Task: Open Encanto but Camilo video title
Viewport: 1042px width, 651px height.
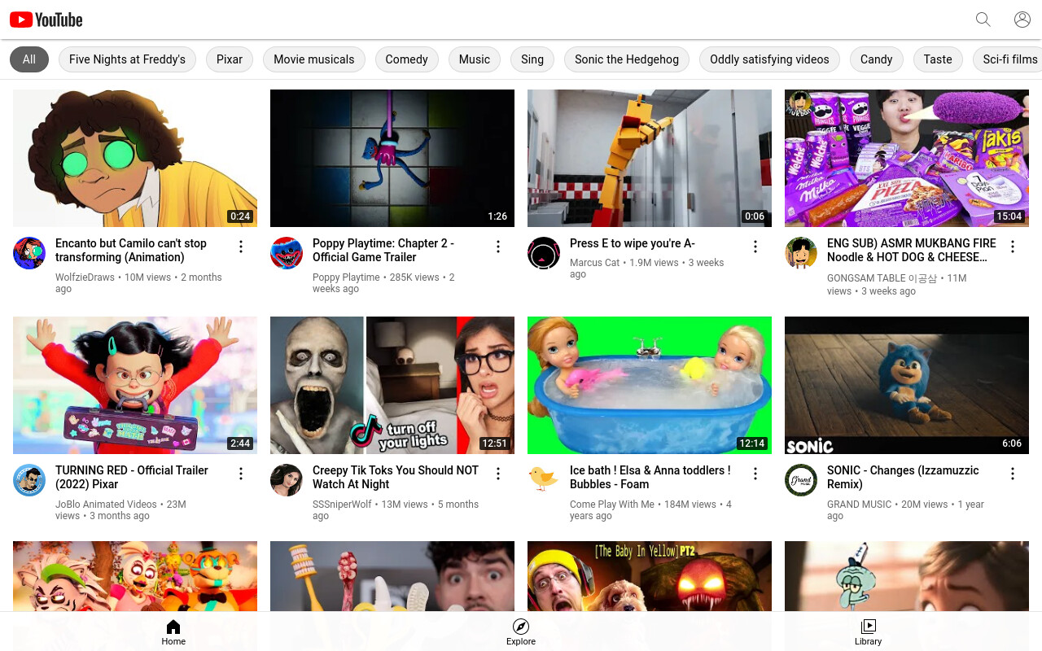Action: (x=131, y=250)
